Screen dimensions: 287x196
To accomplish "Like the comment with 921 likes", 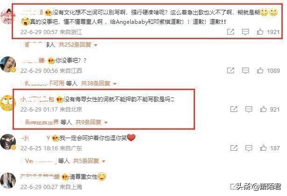I will pyautogui.click(x=263, y=109).
